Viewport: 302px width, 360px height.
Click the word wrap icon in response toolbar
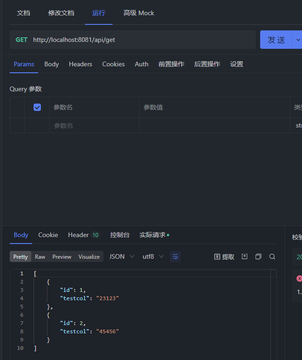tap(175, 256)
